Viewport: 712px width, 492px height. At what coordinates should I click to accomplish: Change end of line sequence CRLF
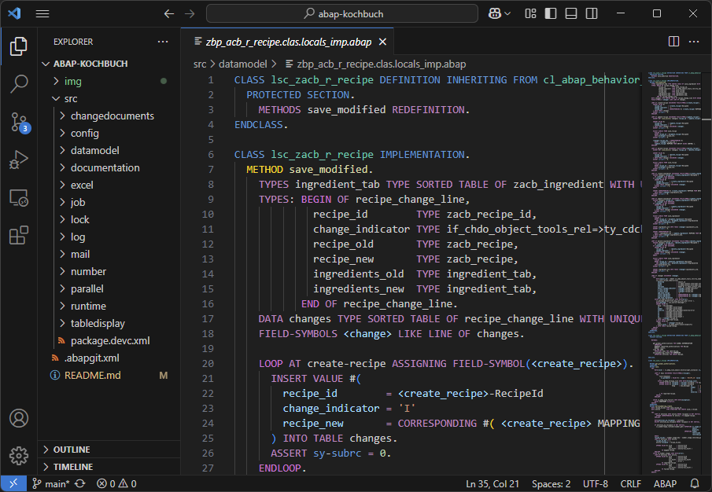click(631, 484)
